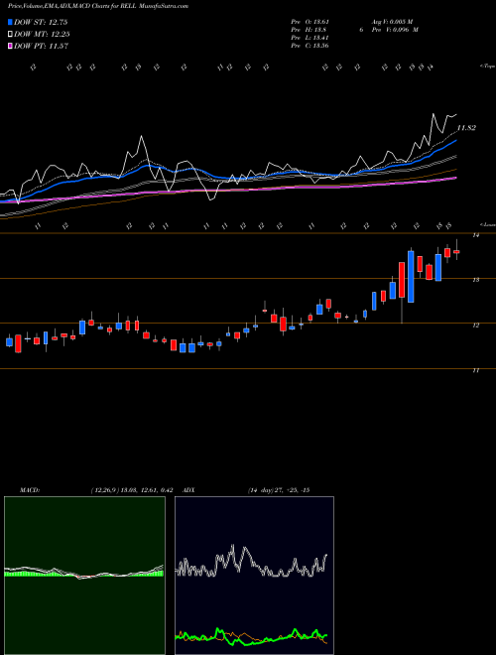The width and height of the screenshot is (496, 655).
Task: Click the ADX (14 day) values text
Action: click(x=279, y=490)
